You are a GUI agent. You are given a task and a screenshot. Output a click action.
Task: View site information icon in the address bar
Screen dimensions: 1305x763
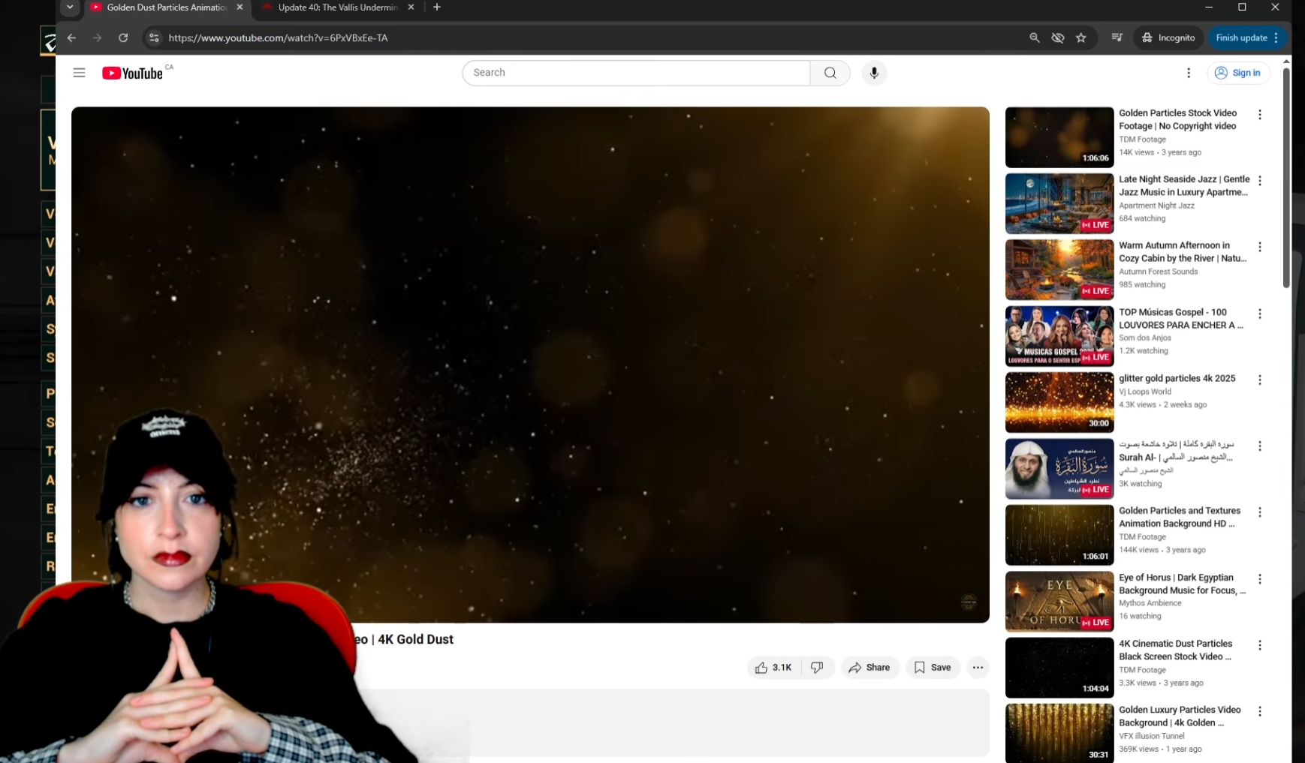click(x=154, y=38)
